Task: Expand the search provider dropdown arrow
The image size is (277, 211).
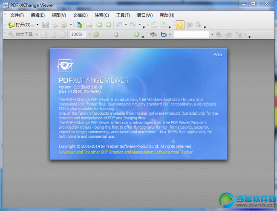Action: (170, 34)
